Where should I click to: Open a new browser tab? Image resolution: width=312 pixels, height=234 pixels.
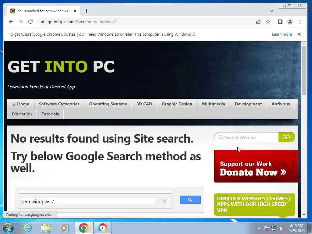click(86, 11)
